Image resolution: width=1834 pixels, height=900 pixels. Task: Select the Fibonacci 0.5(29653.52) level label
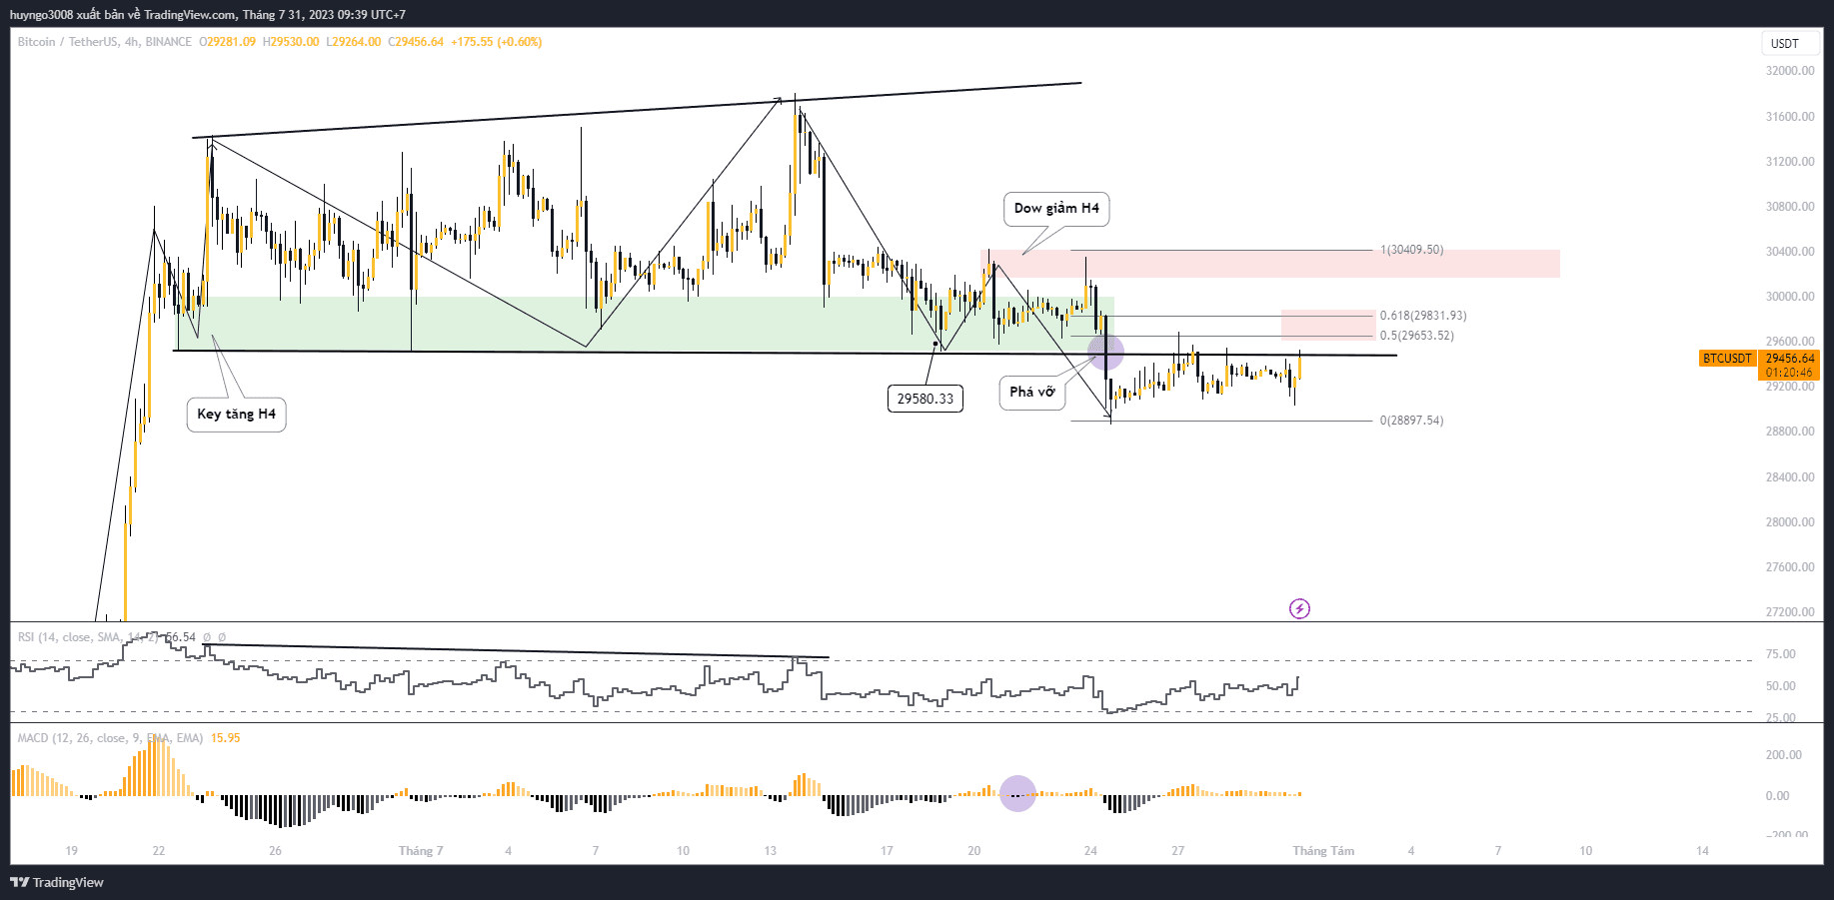[x=1417, y=336]
